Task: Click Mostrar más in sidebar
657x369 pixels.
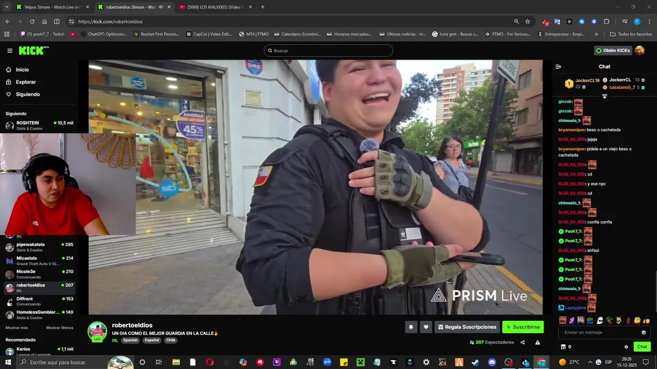Action: (16, 328)
